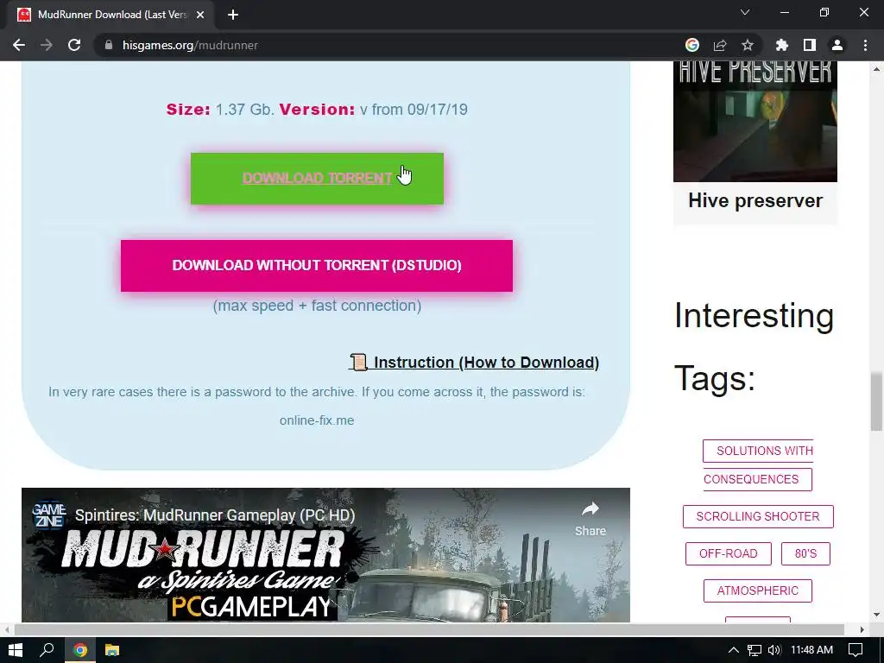
Task: Click the horizontal scrollbar left arrow
Action: (x=6, y=629)
